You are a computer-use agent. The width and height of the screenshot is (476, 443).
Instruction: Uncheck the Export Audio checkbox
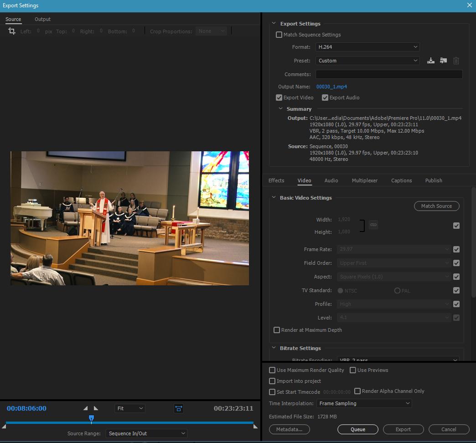(x=325, y=98)
